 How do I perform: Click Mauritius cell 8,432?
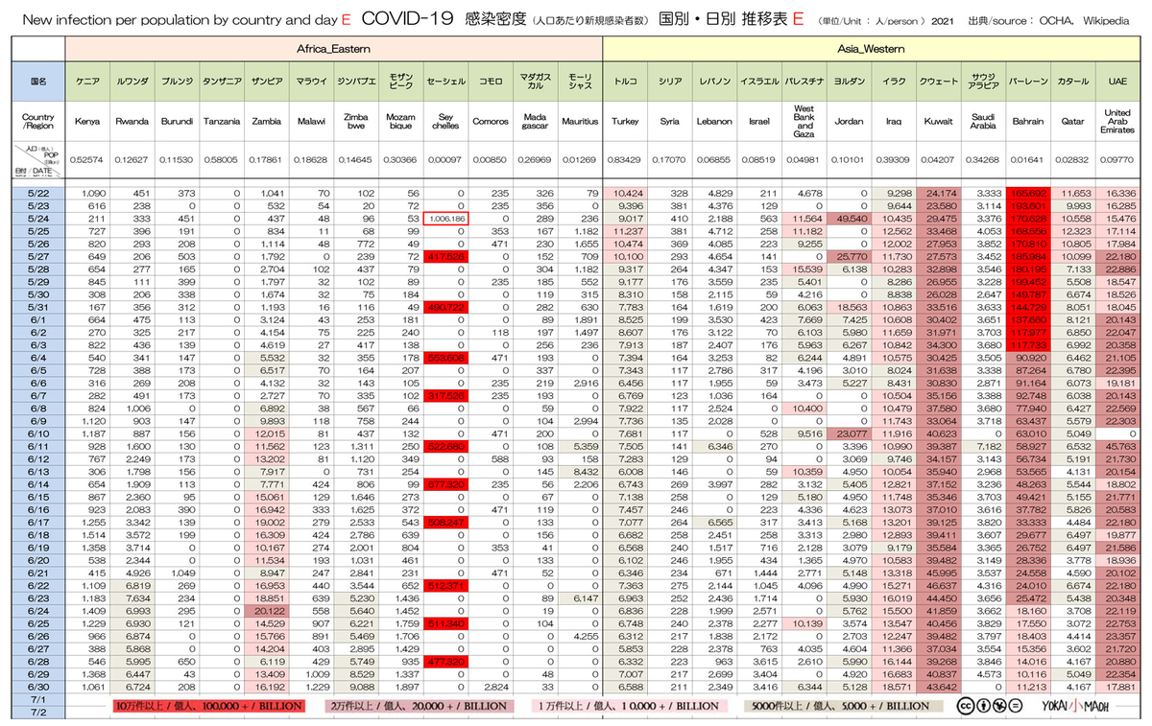click(580, 471)
